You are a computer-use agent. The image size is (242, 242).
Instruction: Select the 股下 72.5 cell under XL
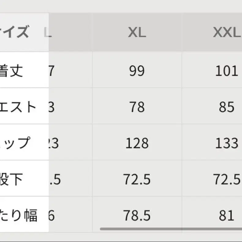pyautogui.click(x=137, y=180)
